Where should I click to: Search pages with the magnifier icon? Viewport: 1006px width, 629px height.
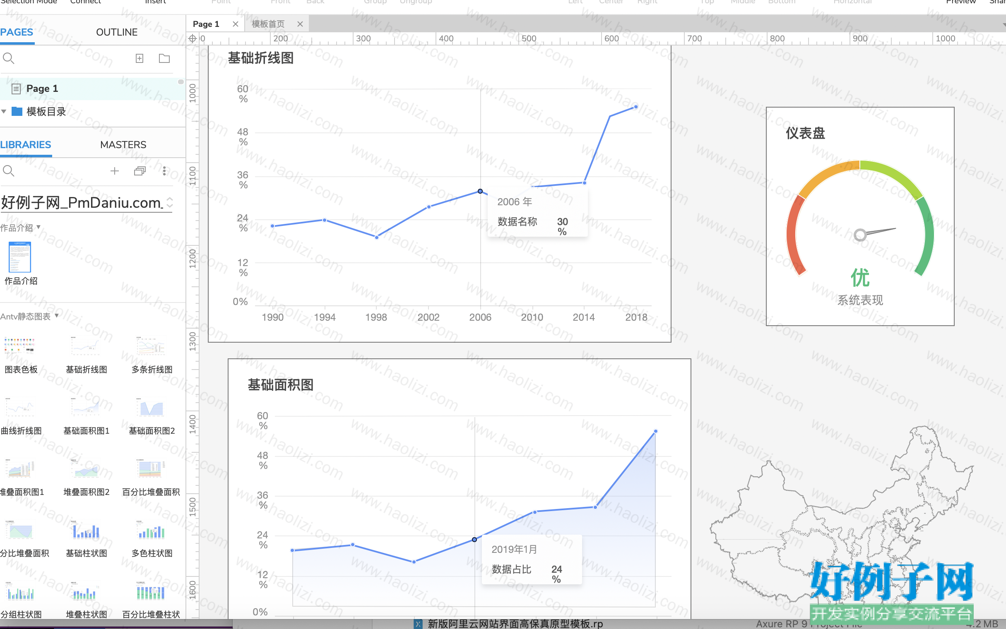pos(8,58)
